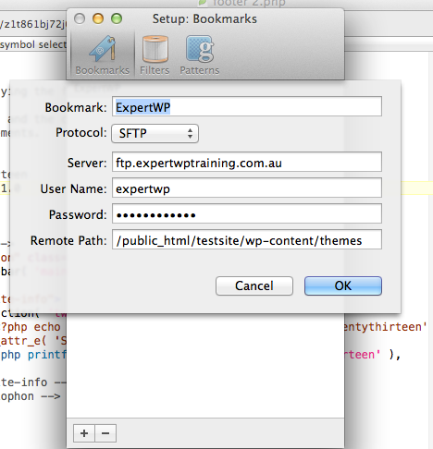
Task: Open the Patterns toolbar tab
Action: point(200,55)
